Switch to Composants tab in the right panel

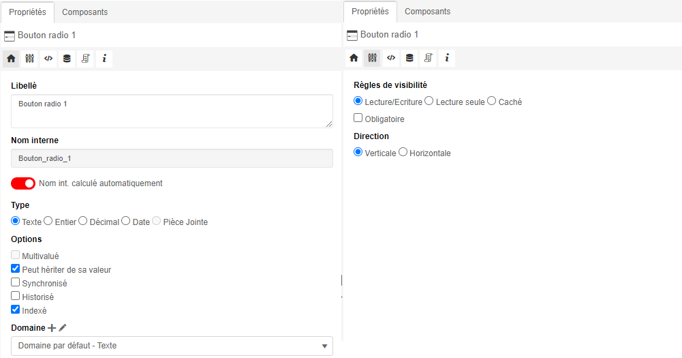pyautogui.click(x=427, y=12)
